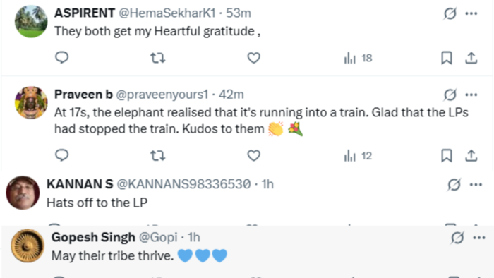Repost Praveen b's tweet
Viewport: 494px width, 278px height.
pos(157,155)
